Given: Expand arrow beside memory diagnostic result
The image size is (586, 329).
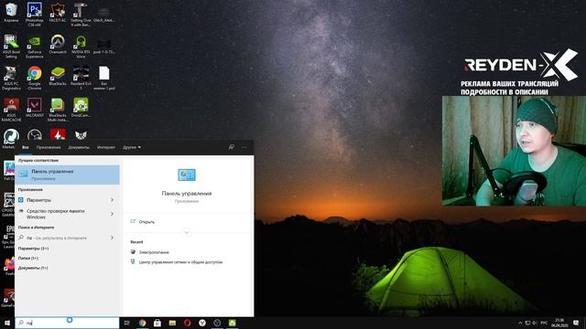Looking at the screenshot, I should 112,214.
